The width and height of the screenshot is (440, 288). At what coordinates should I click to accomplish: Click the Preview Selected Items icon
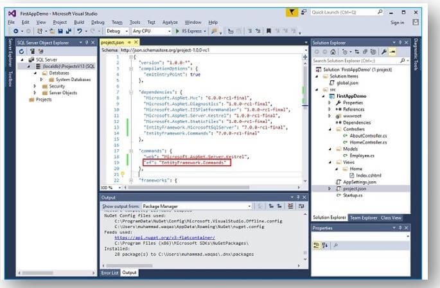392,51
